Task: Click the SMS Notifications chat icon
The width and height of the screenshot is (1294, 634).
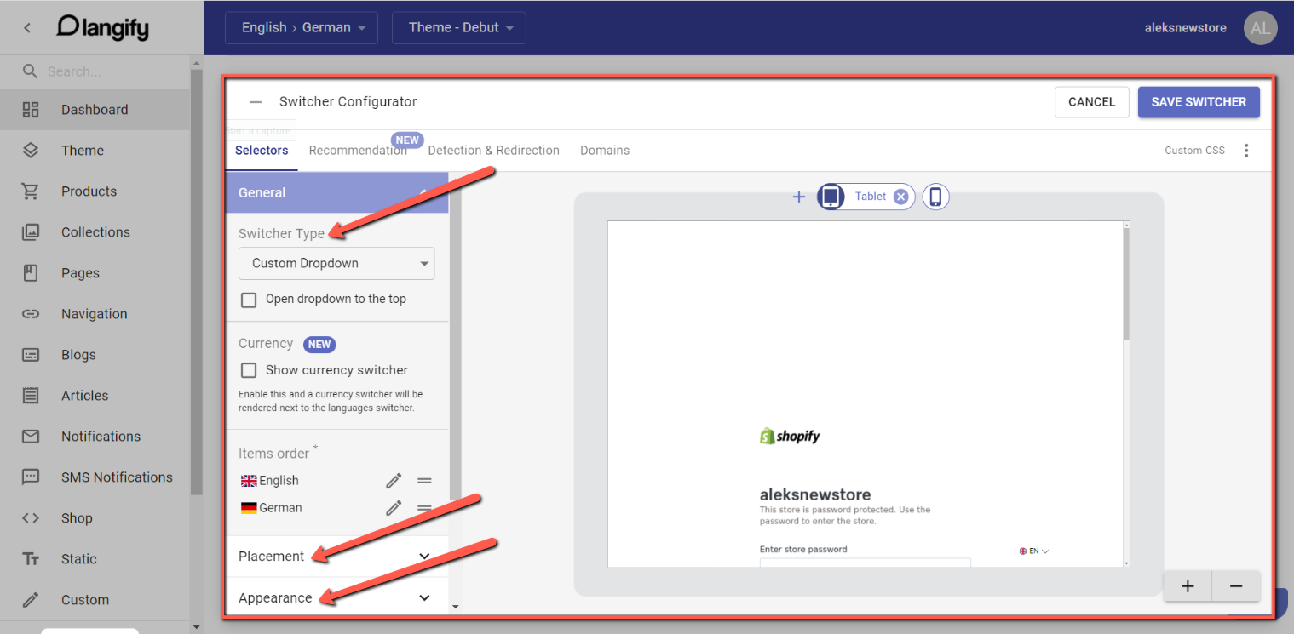Action: click(x=31, y=477)
